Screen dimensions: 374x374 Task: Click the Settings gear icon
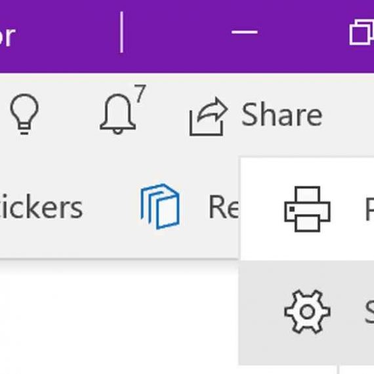pos(307,312)
